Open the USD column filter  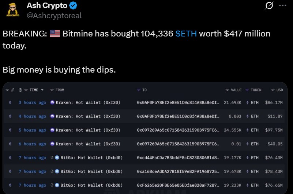pyautogui.click(x=273, y=90)
